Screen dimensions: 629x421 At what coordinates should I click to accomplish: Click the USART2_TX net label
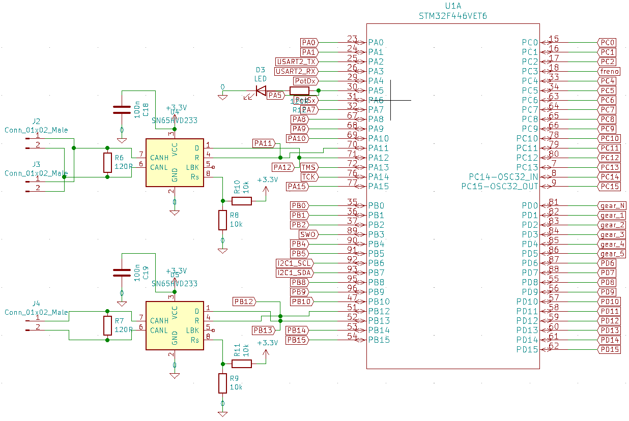(295, 62)
